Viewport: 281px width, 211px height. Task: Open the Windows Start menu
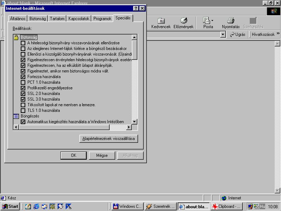tap(10, 206)
